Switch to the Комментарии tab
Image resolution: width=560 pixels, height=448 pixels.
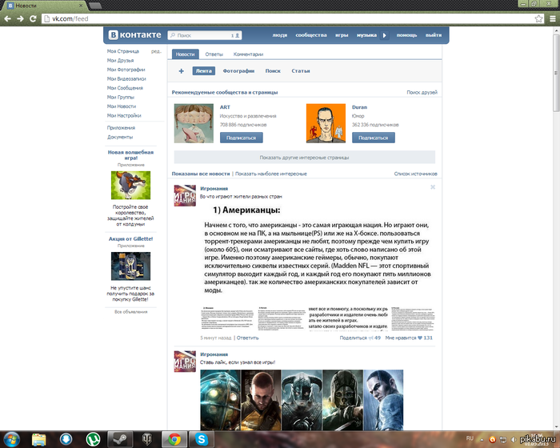[248, 54]
